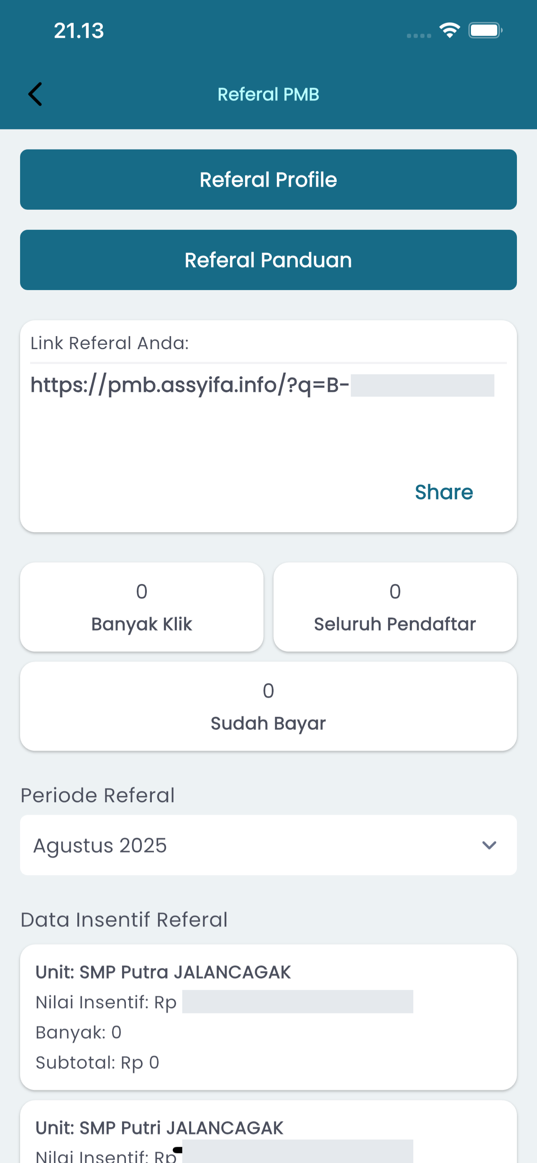Viewport: 537px width, 1163px height.
Task: Tap the Data Insentif Referal heading
Action: click(x=124, y=920)
